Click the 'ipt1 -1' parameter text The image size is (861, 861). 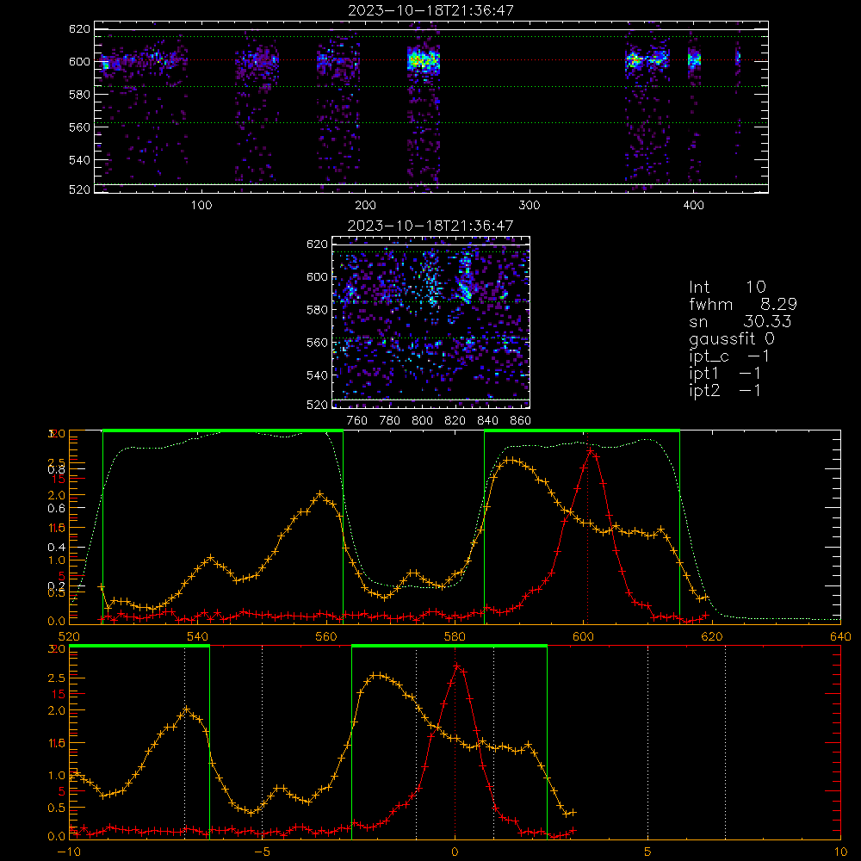(725, 374)
